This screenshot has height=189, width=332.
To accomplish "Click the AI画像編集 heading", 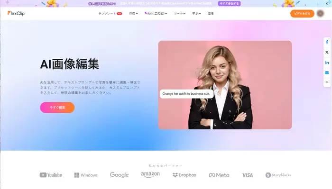I will (70, 64).
